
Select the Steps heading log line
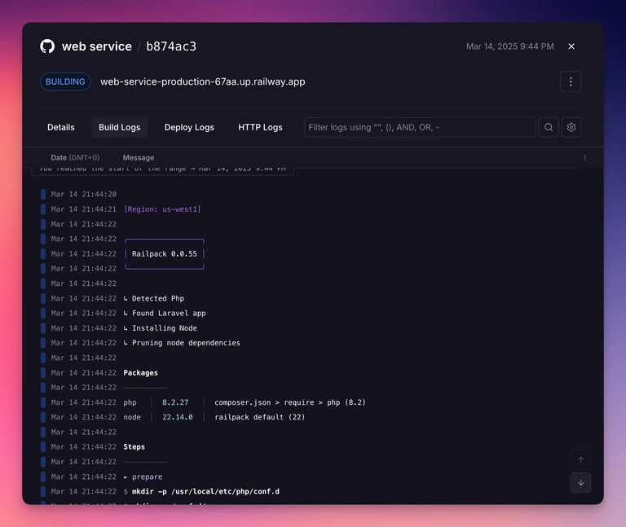pyautogui.click(x=134, y=447)
